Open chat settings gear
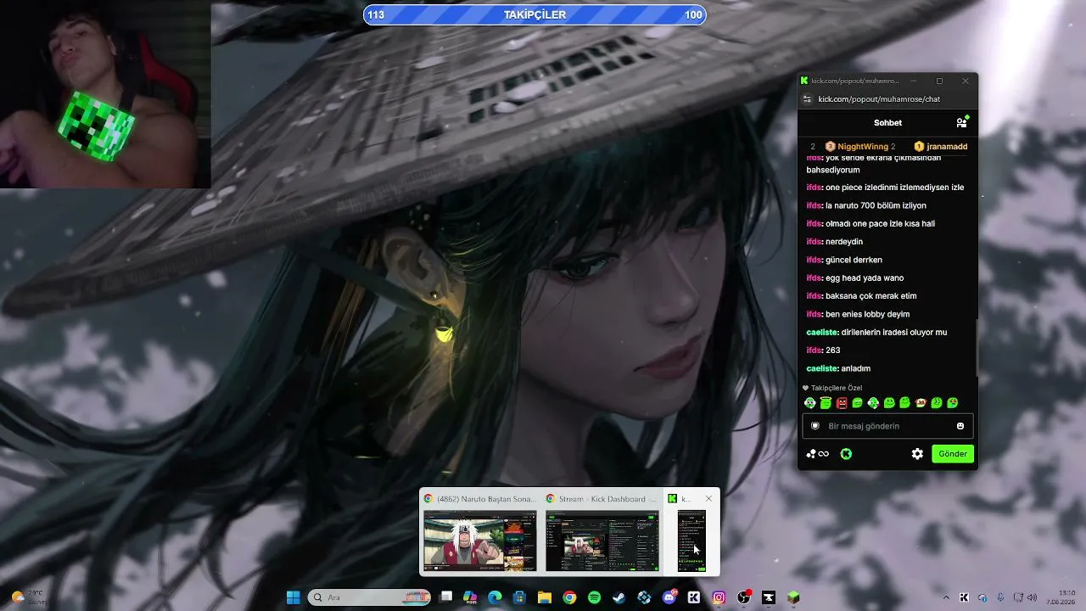Image resolution: width=1086 pixels, height=611 pixels. 917,454
